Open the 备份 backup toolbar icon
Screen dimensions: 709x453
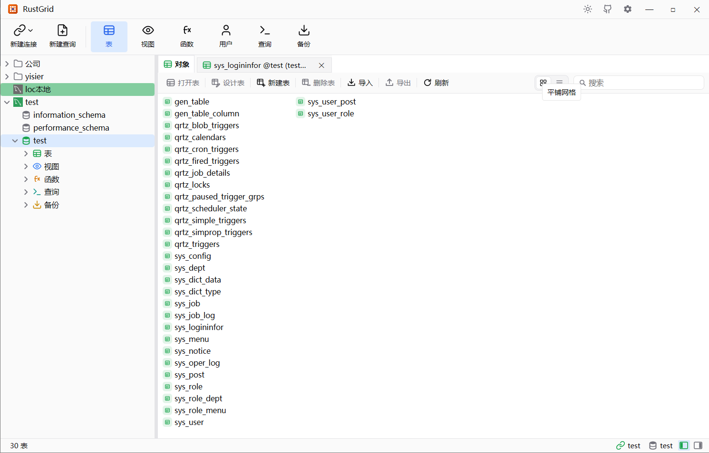304,37
